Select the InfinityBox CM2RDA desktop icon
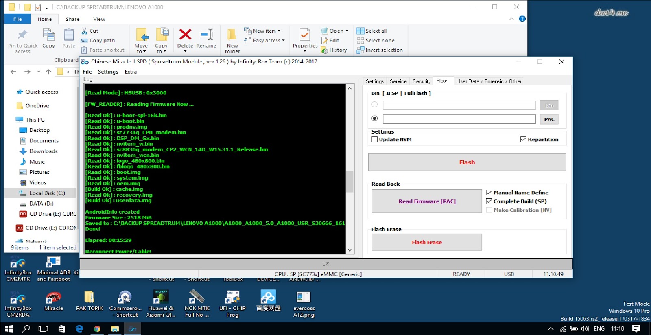 18,304
